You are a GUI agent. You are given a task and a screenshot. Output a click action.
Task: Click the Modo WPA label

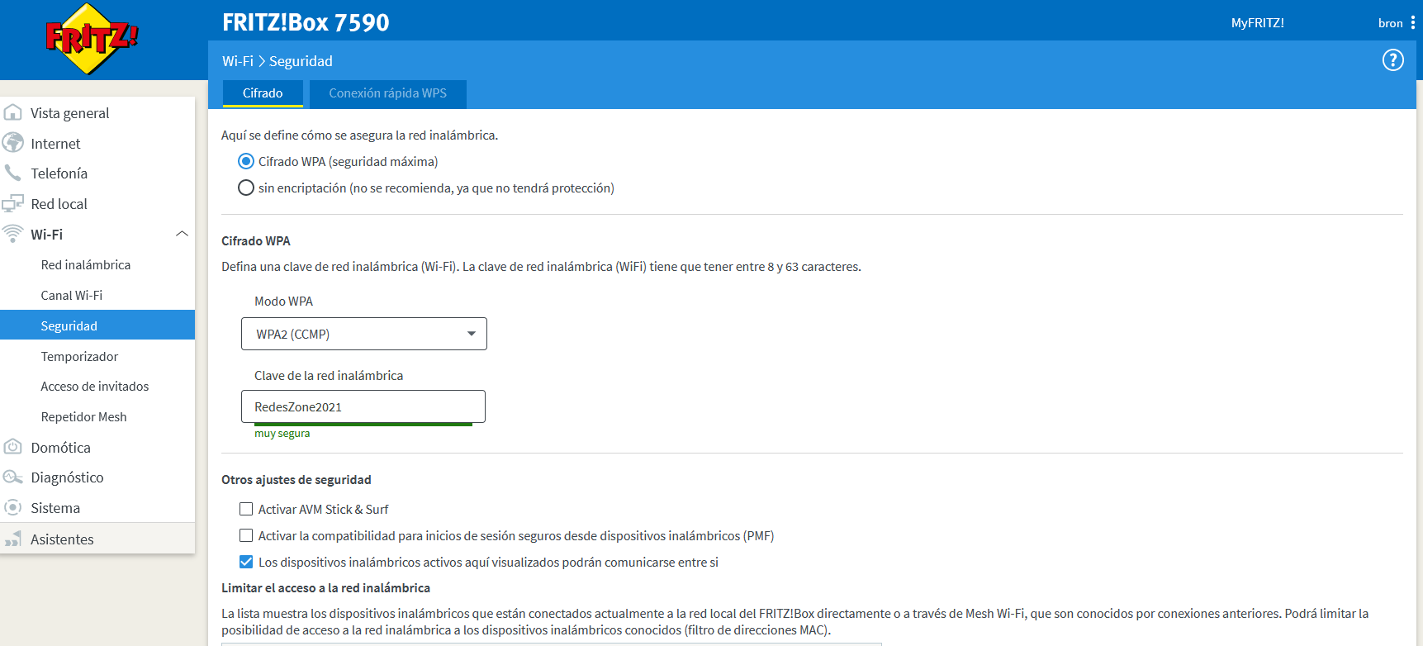(x=283, y=301)
